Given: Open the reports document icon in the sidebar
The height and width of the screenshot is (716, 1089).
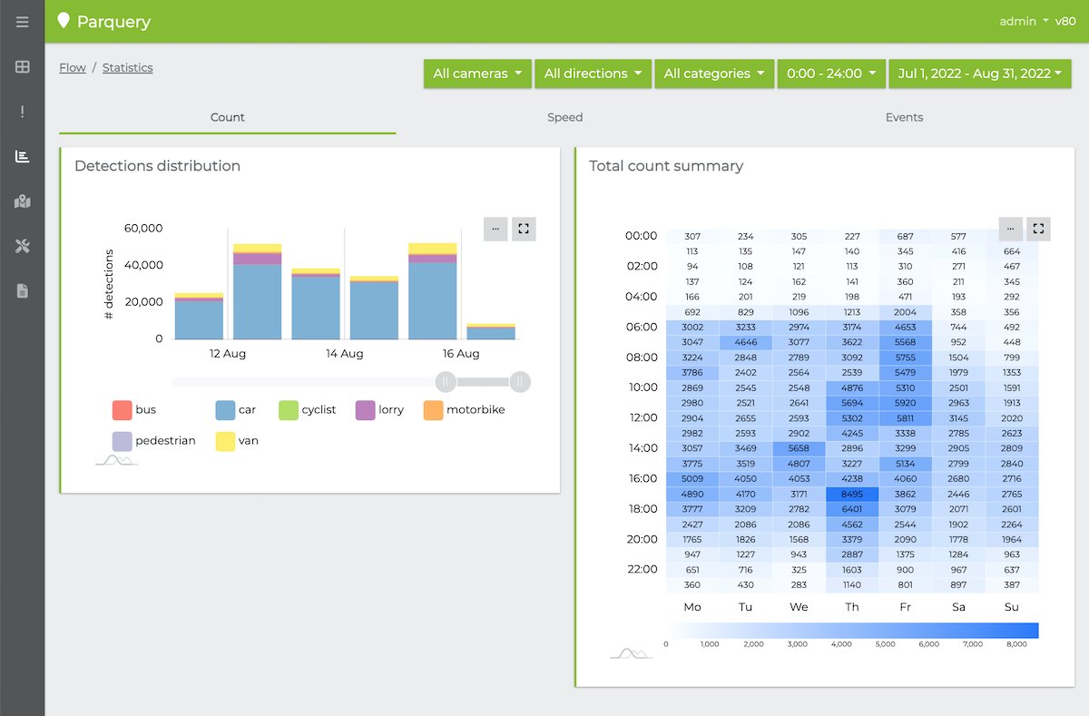Looking at the screenshot, I should [x=22, y=289].
